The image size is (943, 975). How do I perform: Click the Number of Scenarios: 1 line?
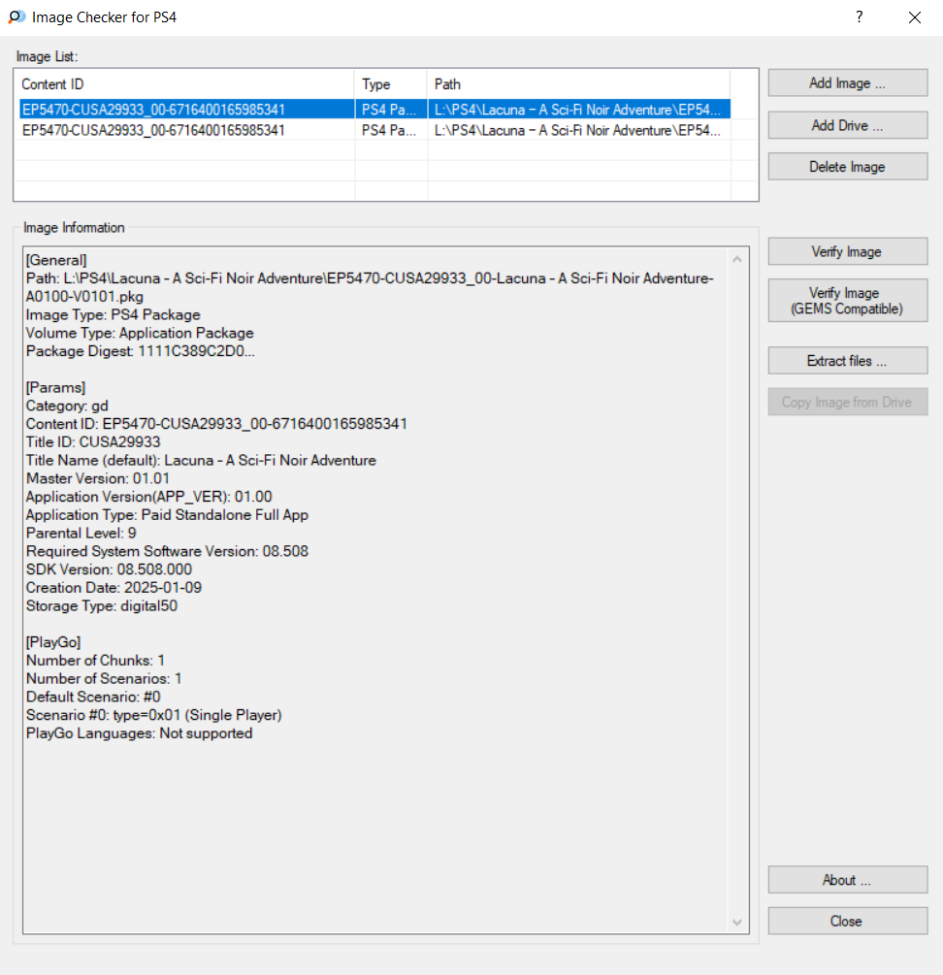(x=104, y=678)
